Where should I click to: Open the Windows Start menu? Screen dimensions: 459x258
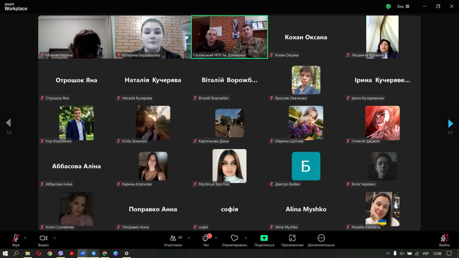pos(5,253)
